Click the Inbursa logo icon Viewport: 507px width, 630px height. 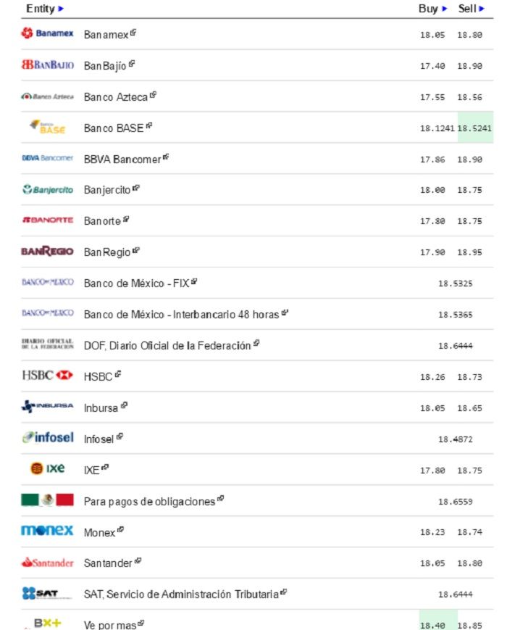pyautogui.click(x=47, y=407)
